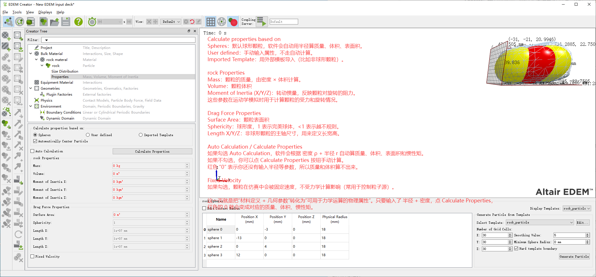The image size is (596, 277).
Task: Click the add particle icon in sidebar
Action: tap(6, 124)
